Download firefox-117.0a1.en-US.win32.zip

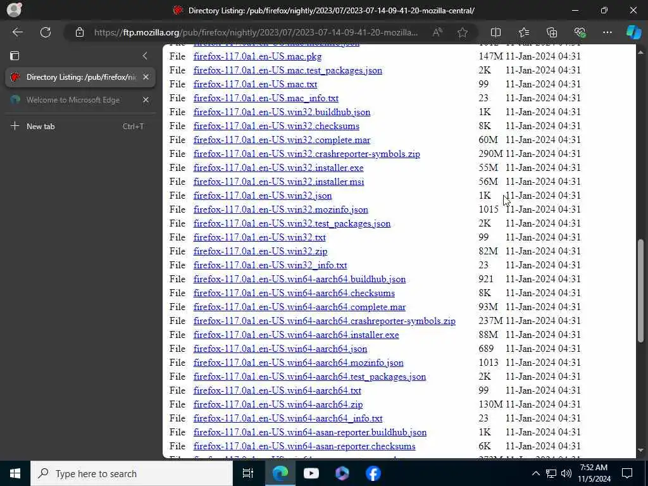pyautogui.click(x=260, y=251)
